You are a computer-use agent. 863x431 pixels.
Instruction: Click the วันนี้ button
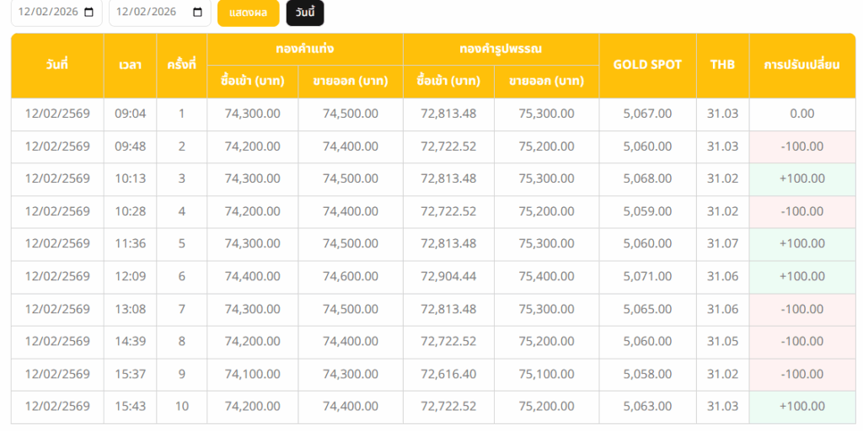coord(305,13)
